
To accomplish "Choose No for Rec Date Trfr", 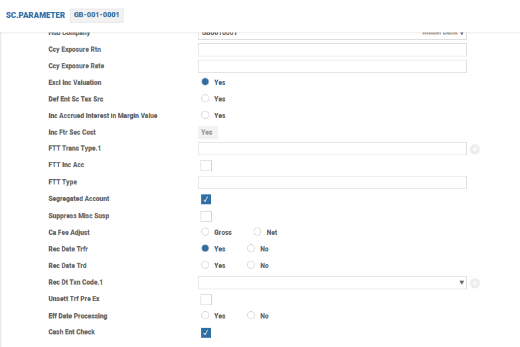I will click(x=251, y=249).
